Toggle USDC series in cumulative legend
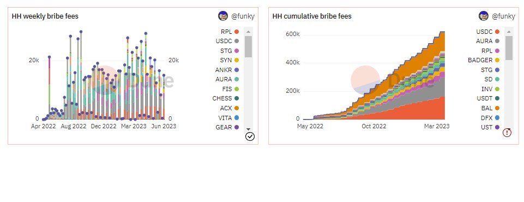This screenshot has height=202, width=524. point(487,32)
